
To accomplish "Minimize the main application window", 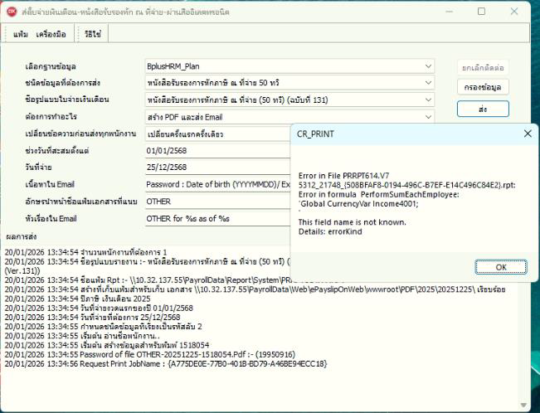I will click(445, 12).
